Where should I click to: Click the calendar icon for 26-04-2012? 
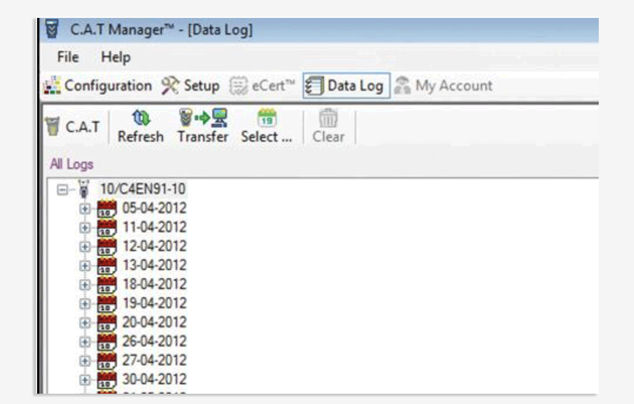(x=107, y=342)
